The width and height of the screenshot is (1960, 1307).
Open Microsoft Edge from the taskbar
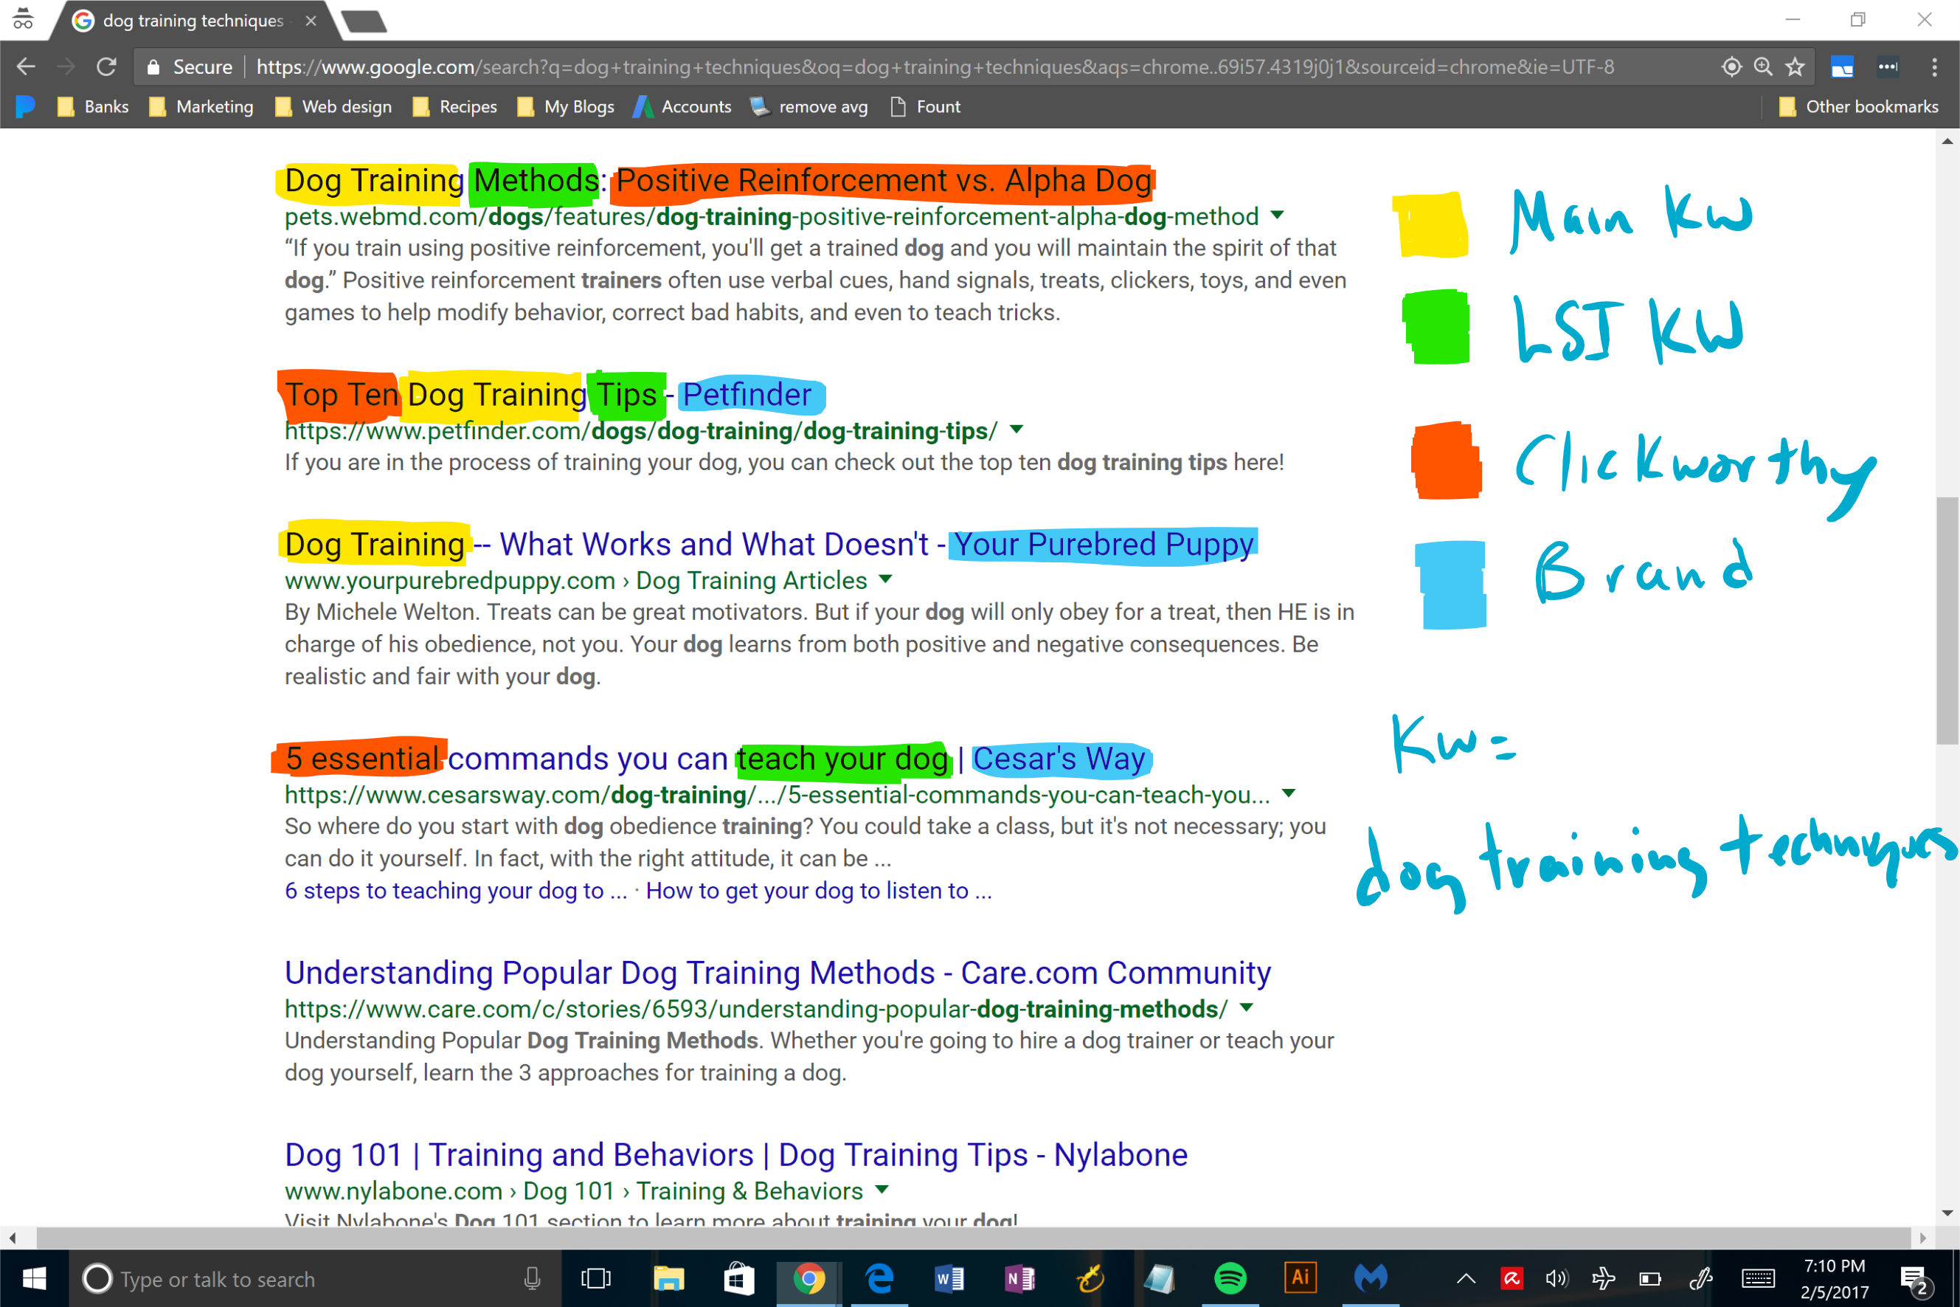879,1279
